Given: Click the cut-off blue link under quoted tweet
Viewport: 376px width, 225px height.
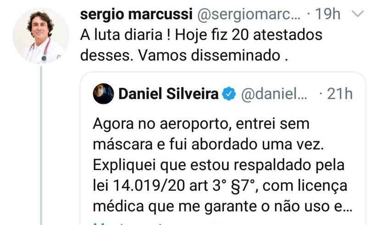Looking at the screenshot, I should coord(158,224).
